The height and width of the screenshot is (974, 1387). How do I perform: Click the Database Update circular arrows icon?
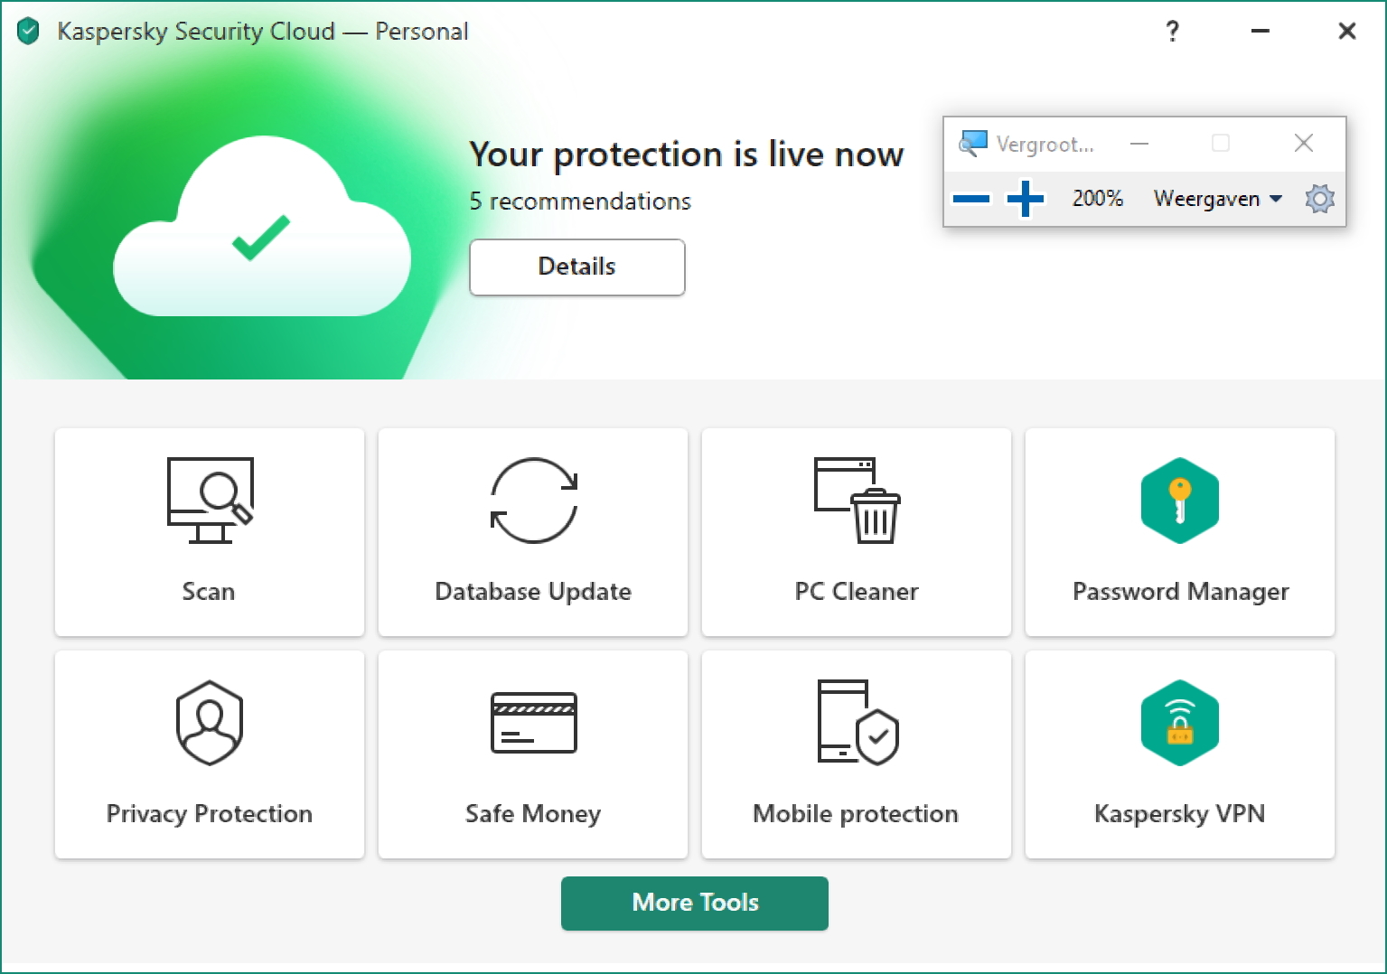[533, 501]
